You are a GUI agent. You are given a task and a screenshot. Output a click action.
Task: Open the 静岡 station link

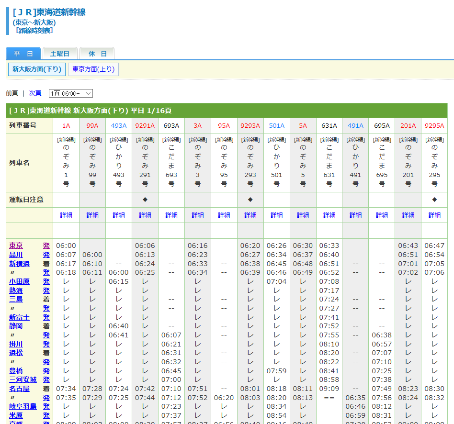[x=16, y=326]
